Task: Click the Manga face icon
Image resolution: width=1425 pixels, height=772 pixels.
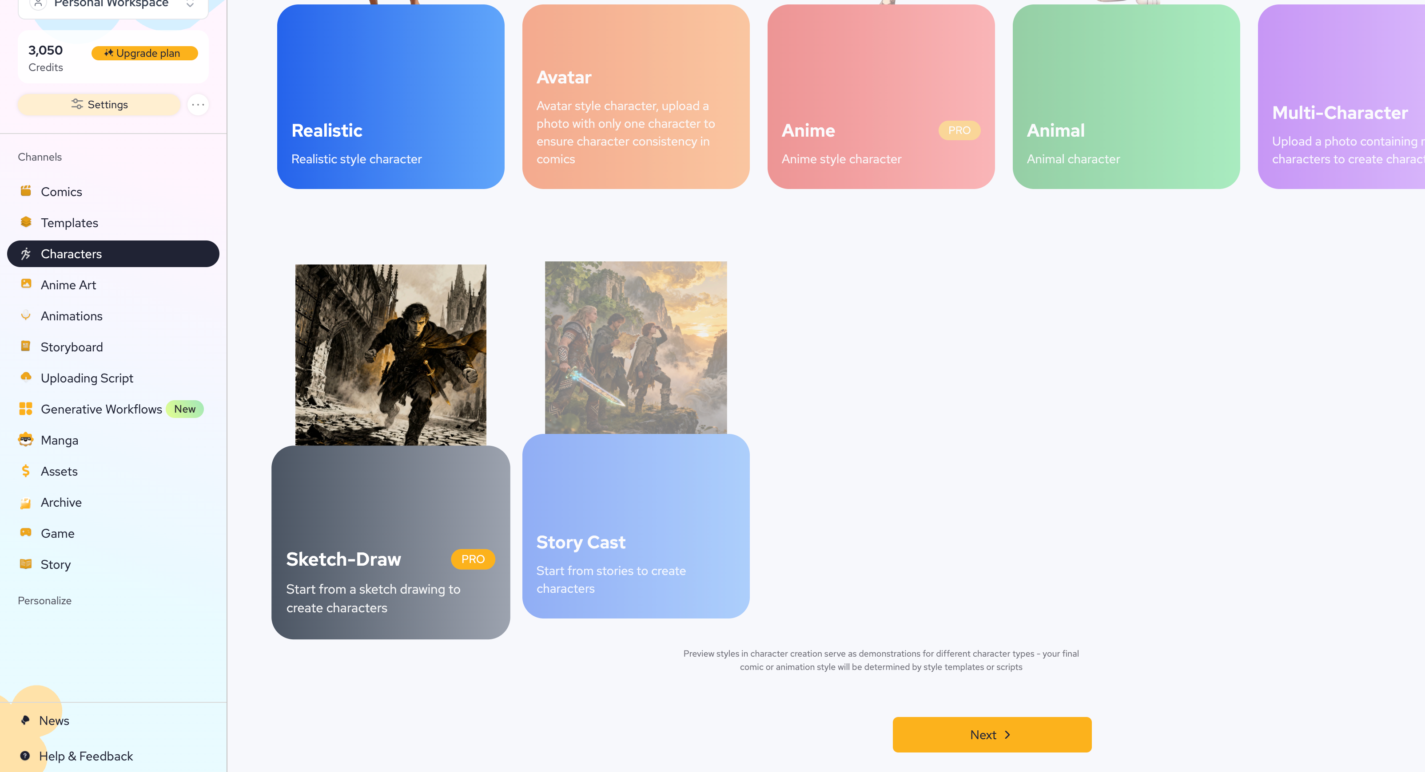Action: tap(26, 440)
